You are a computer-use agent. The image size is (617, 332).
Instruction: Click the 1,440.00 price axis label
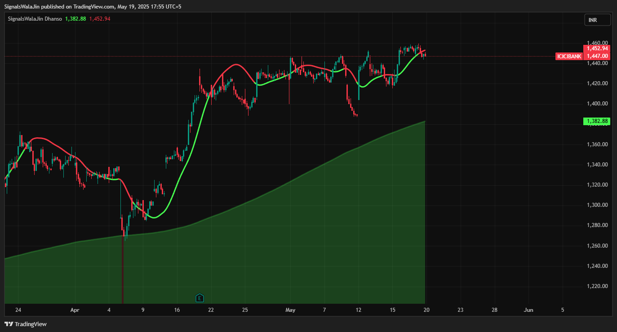coord(597,63)
